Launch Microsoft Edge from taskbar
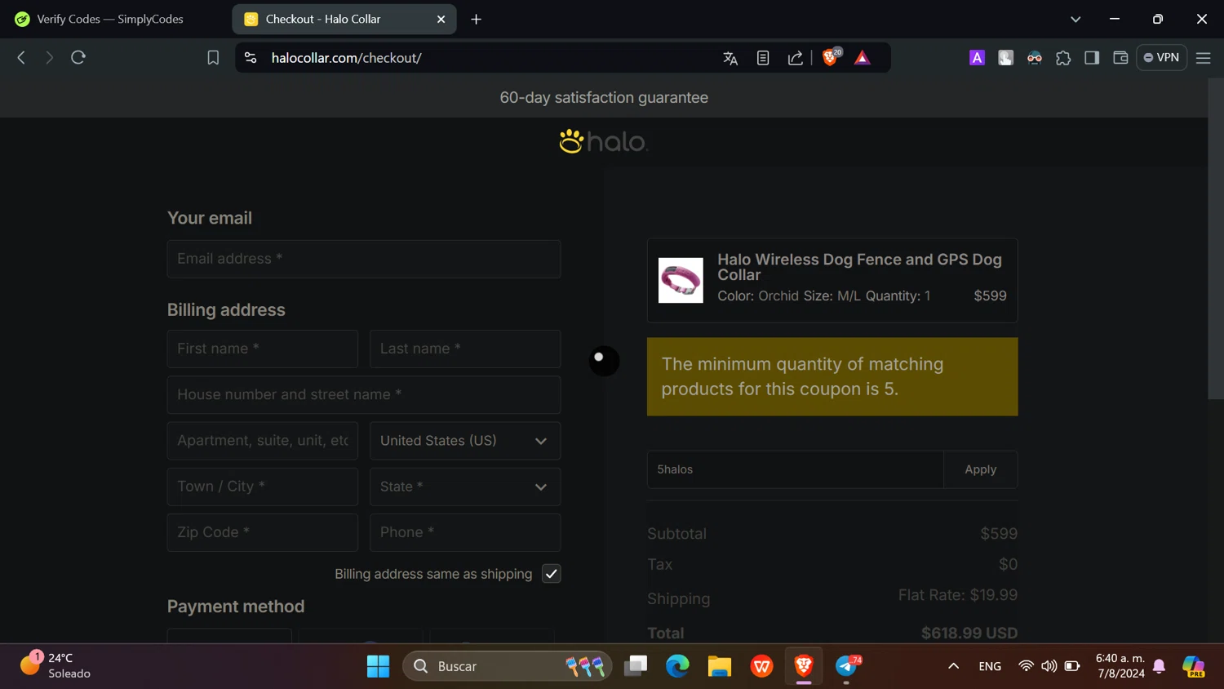Viewport: 1224px width, 689px height. point(677,666)
